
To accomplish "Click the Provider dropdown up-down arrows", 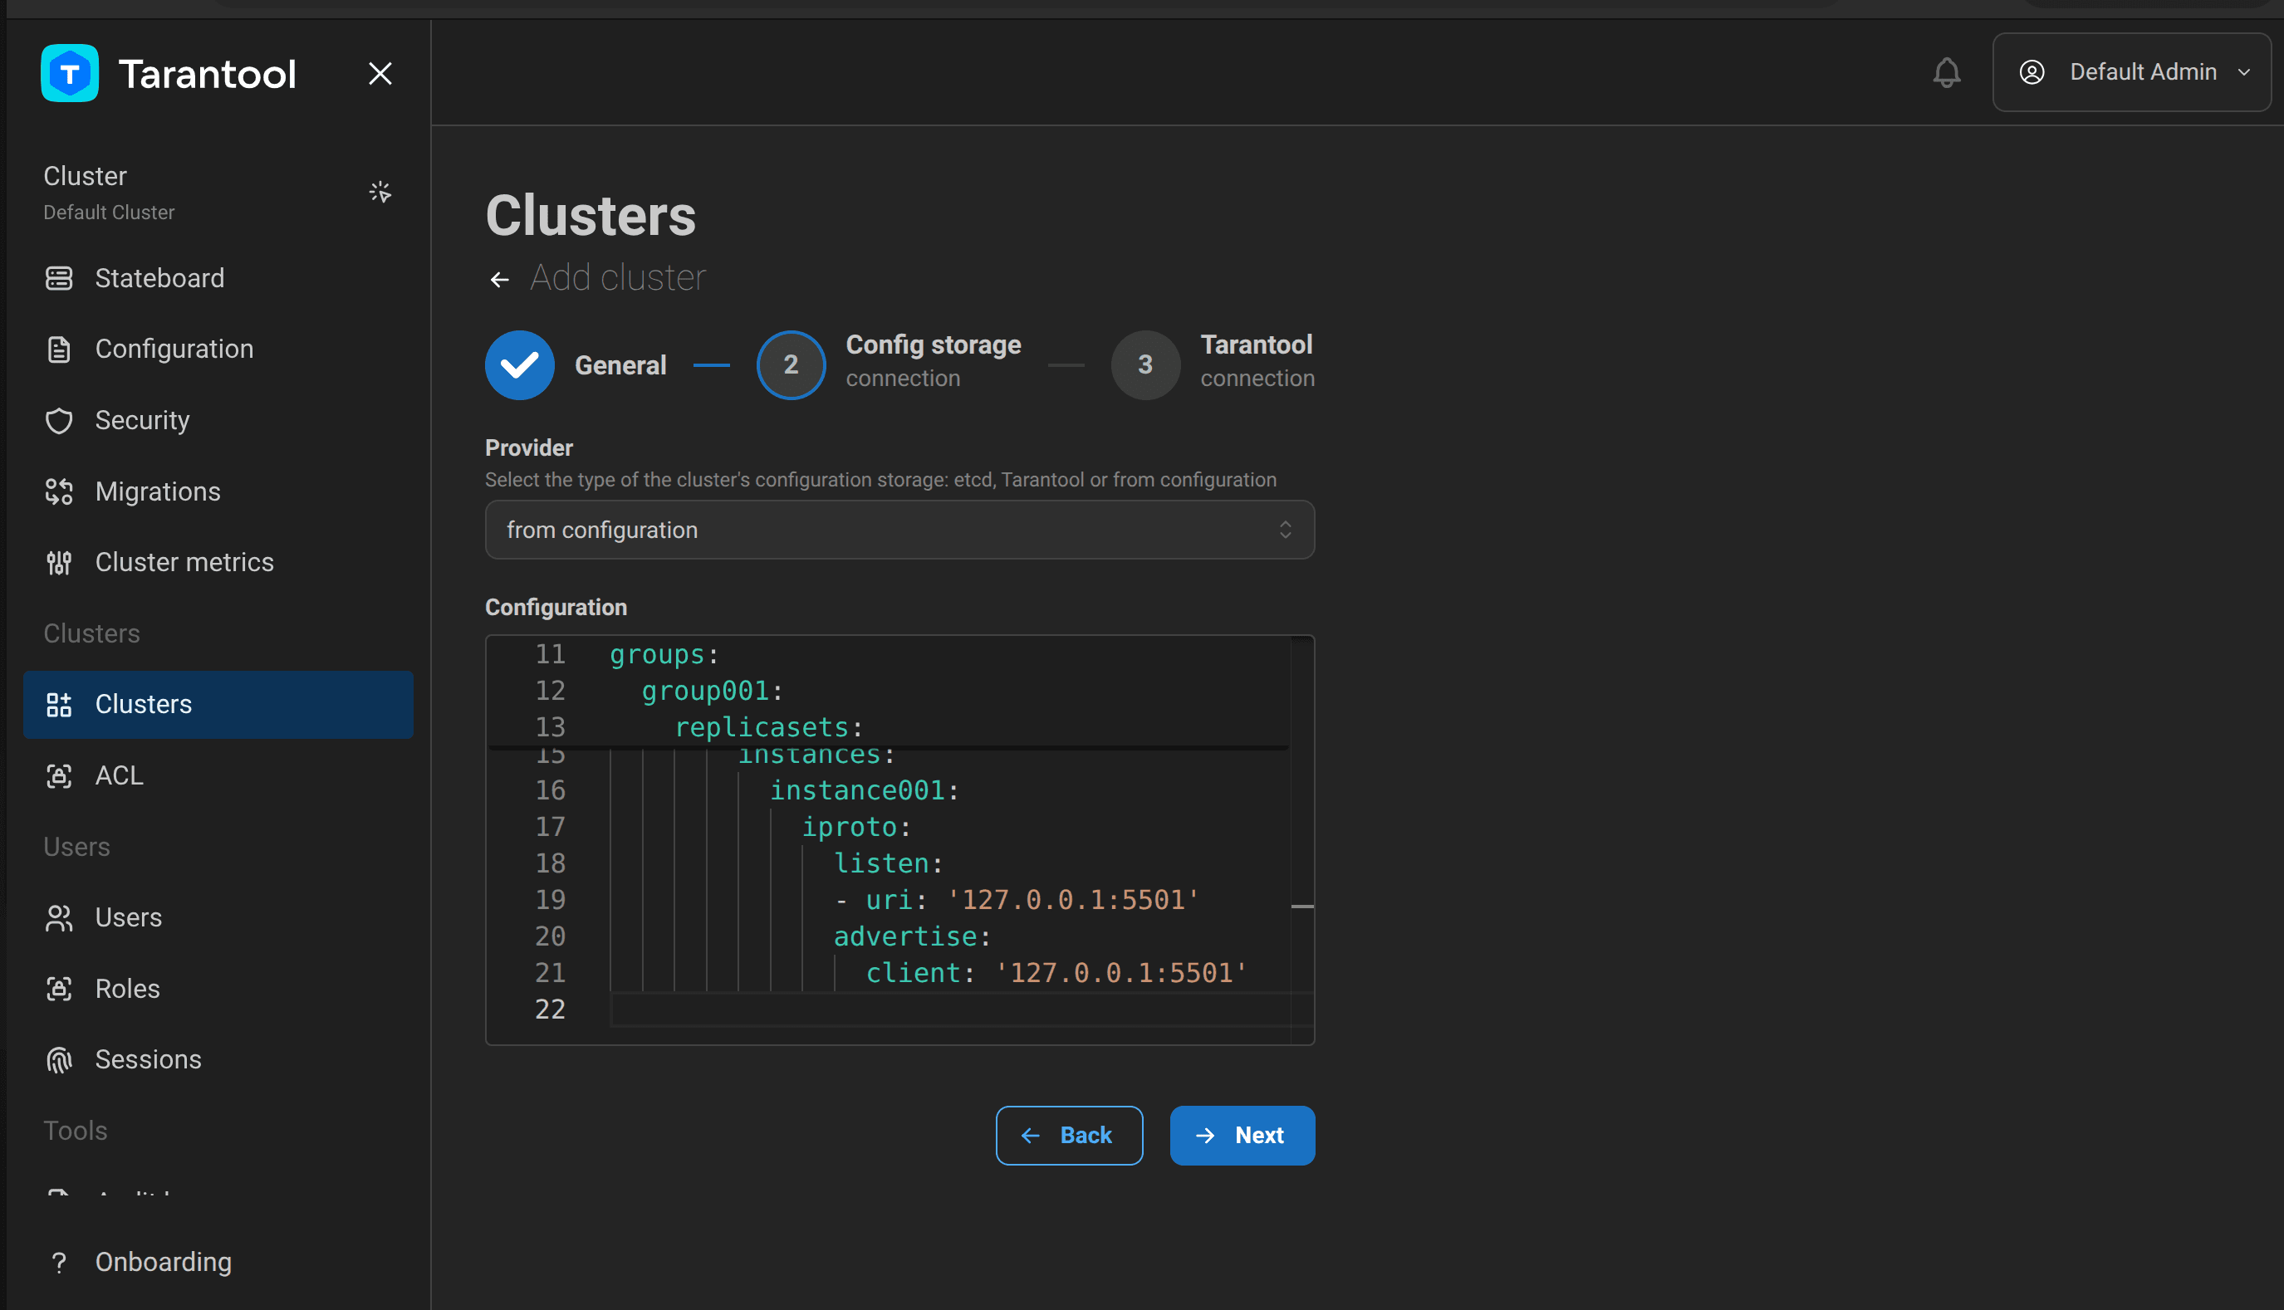I will 1285,530.
